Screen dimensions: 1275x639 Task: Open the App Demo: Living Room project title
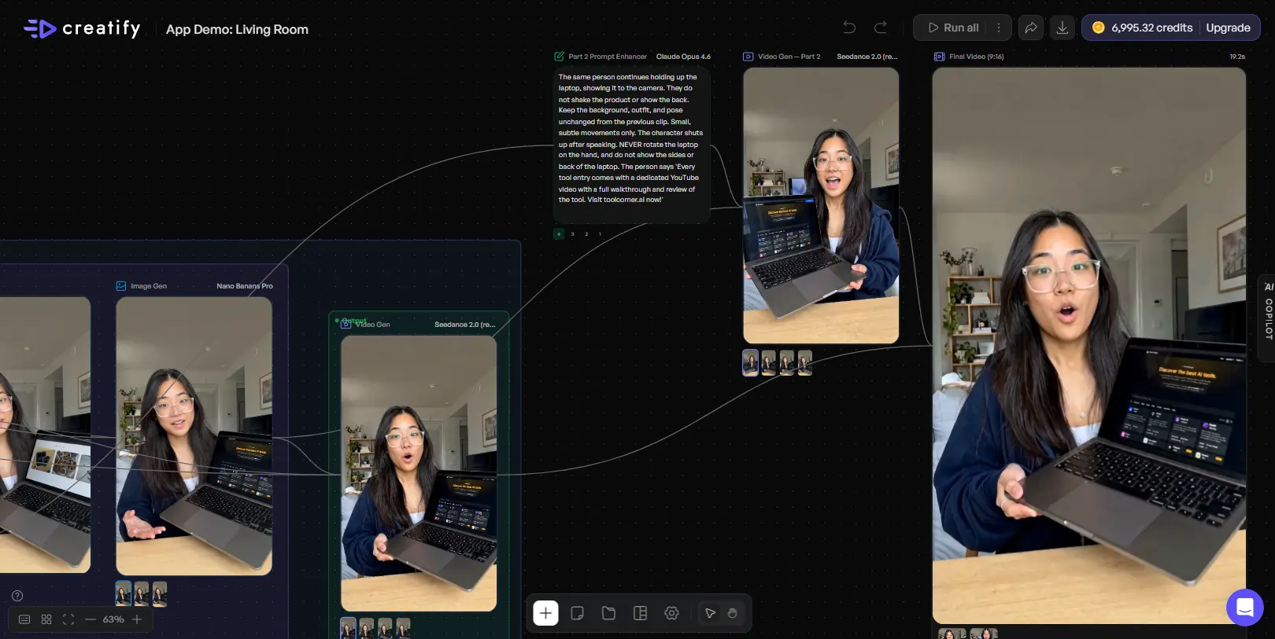click(x=237, y=29)
